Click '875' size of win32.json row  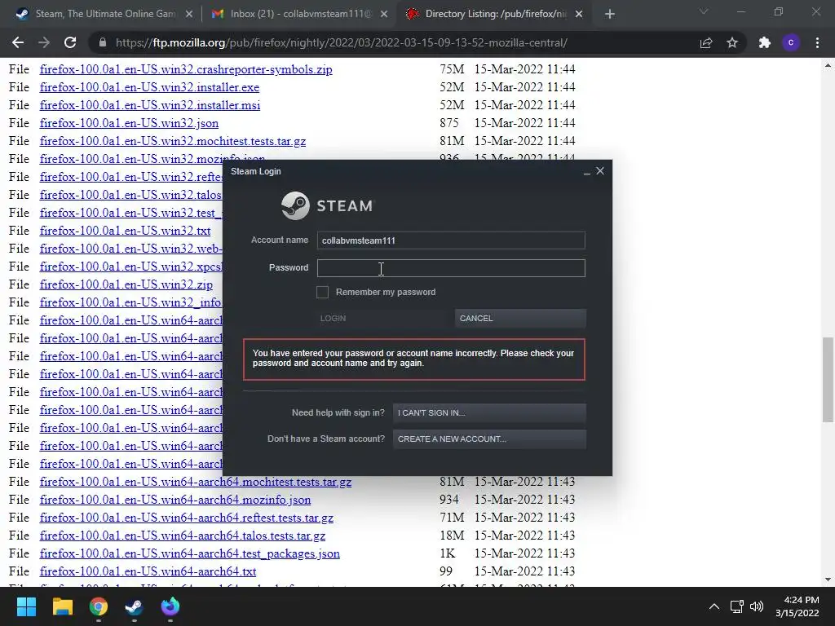pos(449,123)
